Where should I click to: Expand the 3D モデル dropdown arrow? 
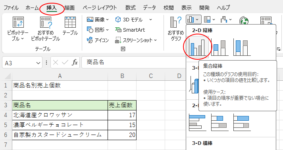coord(150,19)
